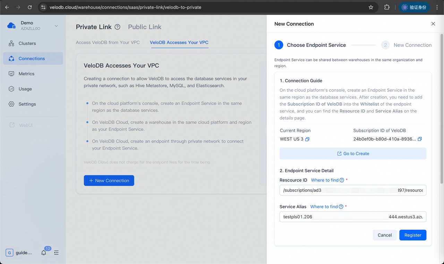Viewport: 444px width, 264px height.
Task: Reload the page with the refresh icon
Action: 30,7
